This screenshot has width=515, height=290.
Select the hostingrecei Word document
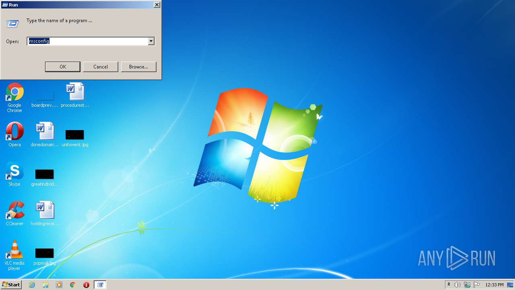(45, 213)
